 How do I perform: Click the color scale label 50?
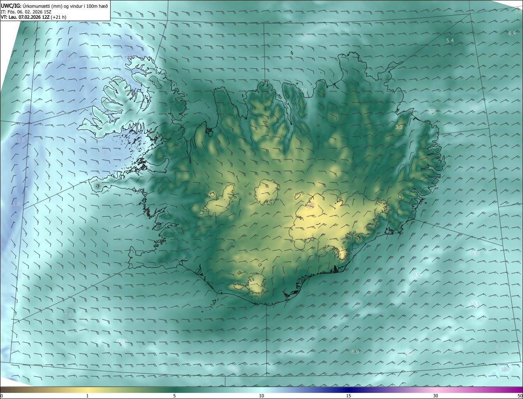pos(520,396)
